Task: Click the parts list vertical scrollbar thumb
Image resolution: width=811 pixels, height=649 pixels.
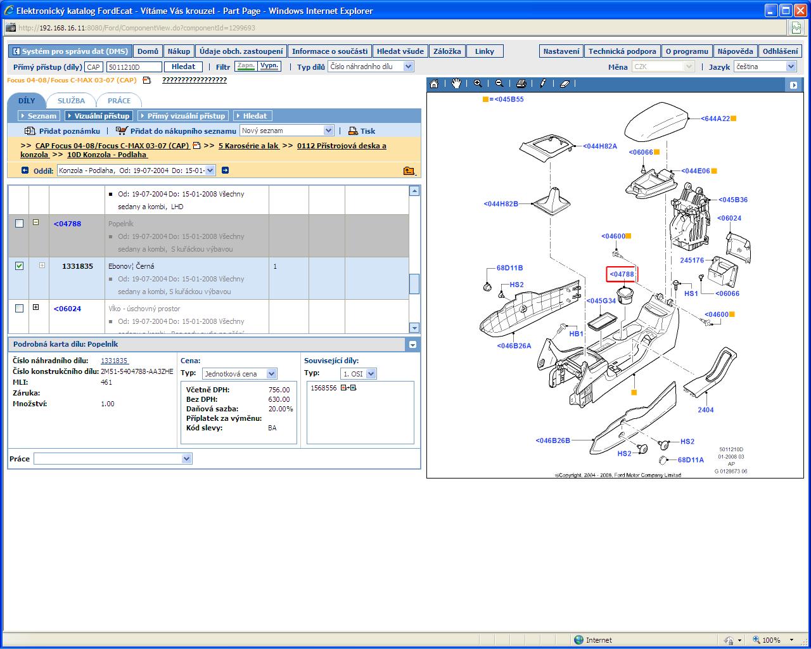Action: click(414, 283)
